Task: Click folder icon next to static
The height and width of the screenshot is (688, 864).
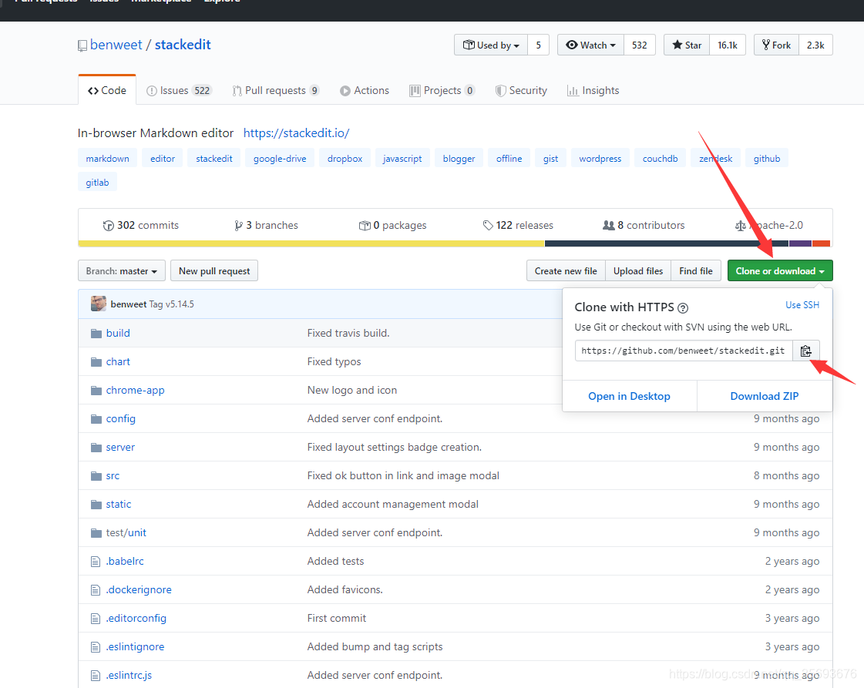Action: [96, 505]
